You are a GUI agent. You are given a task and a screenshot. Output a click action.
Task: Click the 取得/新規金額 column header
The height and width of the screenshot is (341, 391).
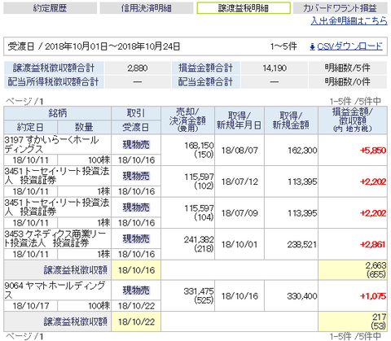click(x=291, y=120)
